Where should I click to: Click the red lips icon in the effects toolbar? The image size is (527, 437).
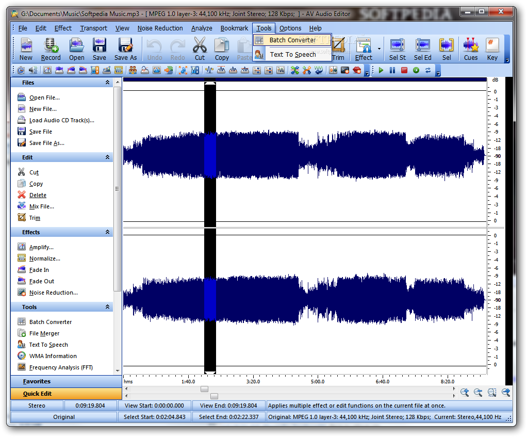(x=357, y=70)
